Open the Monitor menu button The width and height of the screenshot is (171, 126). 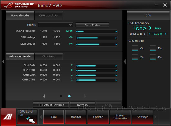(x=76, y=117)
